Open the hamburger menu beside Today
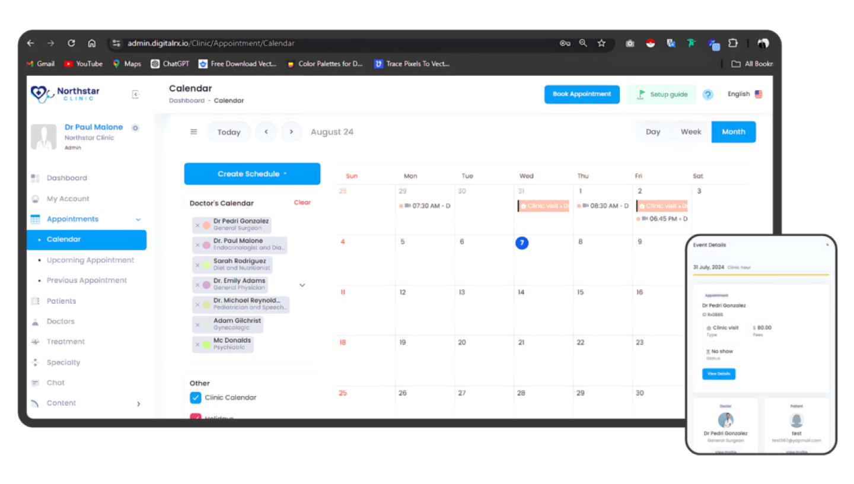Screen dimensions: 854x484 [193, 132]
